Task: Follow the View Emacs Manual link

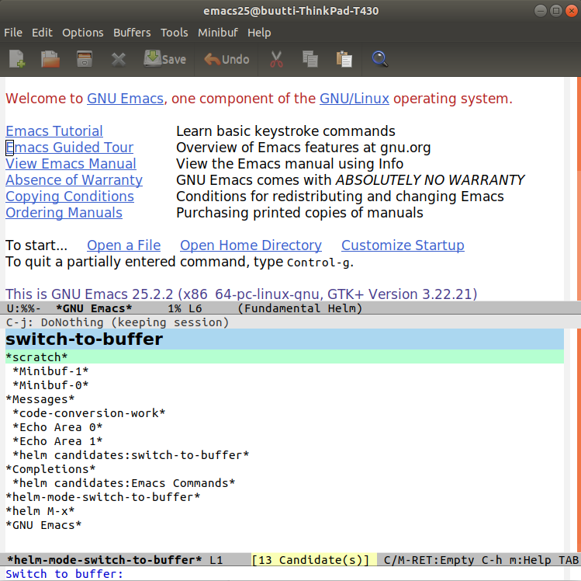Action: (x=71, y=164)
